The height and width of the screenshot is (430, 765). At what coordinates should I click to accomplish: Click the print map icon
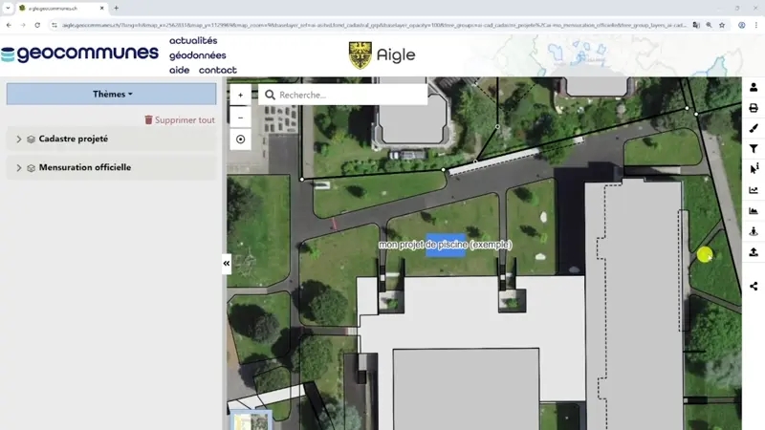click(x=754, y=108)
